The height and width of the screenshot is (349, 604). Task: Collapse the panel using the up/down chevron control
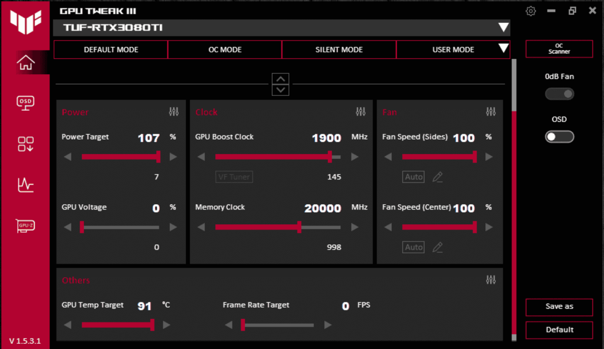280,84
